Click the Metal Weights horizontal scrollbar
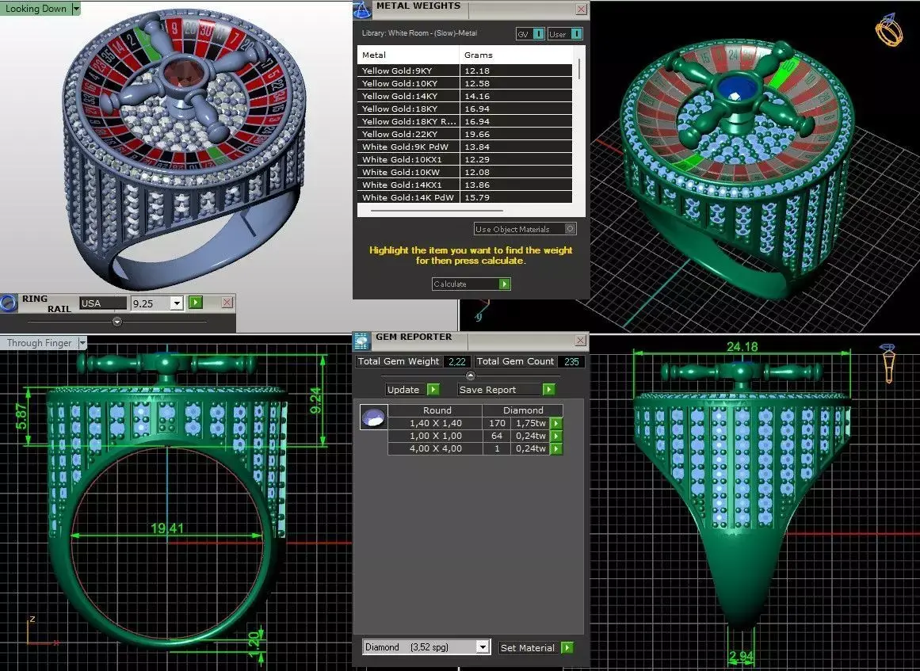The width and height of the screenshot is (920, 671). click(437, 210)
